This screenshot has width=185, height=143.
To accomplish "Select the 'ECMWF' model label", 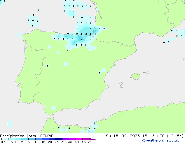I will click(x=47, y=136).
